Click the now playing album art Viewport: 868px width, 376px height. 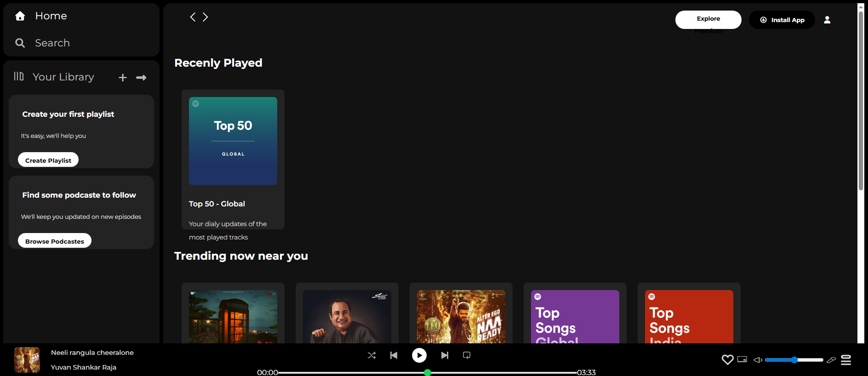(27, 359)
